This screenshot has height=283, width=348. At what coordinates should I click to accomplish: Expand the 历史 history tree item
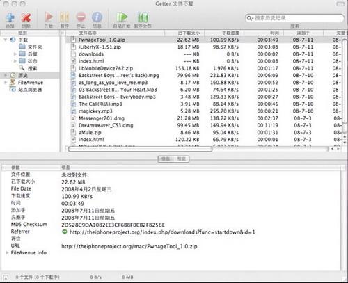6,75
